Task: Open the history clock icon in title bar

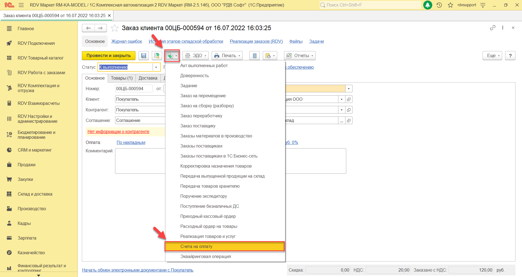Action: 439,5
